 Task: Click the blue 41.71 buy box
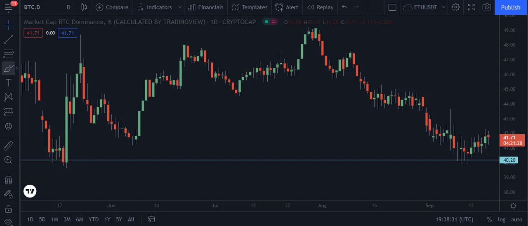coord(68,33)
